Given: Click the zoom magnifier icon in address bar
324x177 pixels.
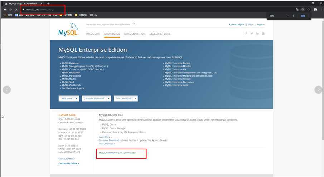Looking at the screenshot, I should pyautogui.click(x=303, y=10).
